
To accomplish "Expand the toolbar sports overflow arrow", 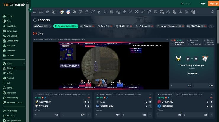I will click(x=197, y=12).
